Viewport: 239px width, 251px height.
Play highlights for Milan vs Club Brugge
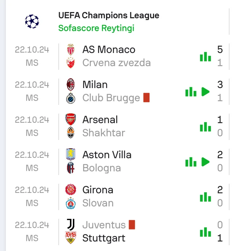(206, 91)
